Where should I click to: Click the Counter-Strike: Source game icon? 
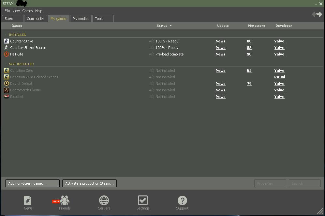[x=7, y=48]
